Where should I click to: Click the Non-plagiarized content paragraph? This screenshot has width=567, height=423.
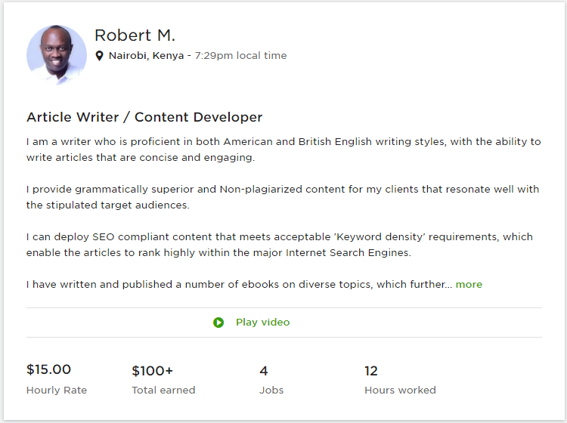tap(283, 197)
